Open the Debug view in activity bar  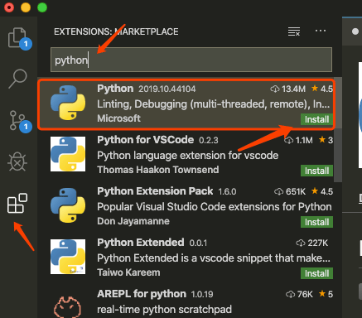click(17, 161)
